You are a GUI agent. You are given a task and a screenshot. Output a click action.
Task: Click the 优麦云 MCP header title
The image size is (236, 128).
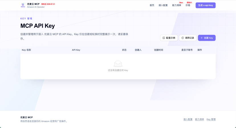coord(33,4)
